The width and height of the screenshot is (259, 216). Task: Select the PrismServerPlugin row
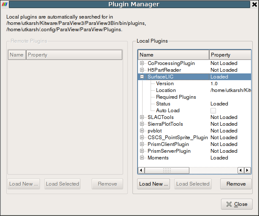point(194,151)
